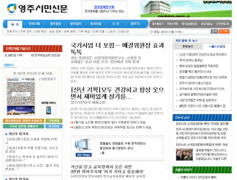Click the gray search button
The width and height of the screenshot is (237, 180).
click(214, 31)
